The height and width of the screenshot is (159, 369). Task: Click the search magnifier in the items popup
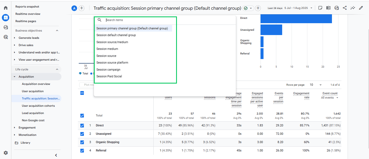[99, 20]
